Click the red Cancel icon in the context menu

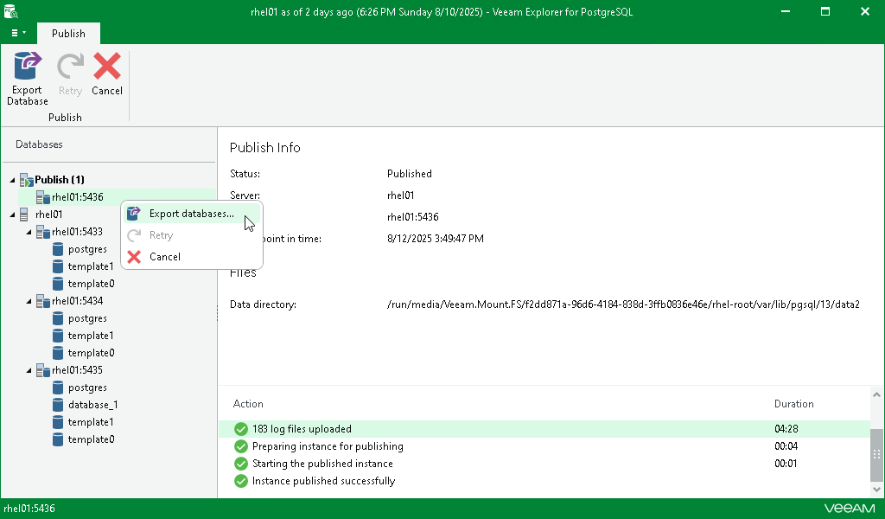pos(135,256)
